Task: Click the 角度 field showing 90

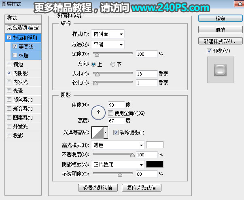Action: 117,105
